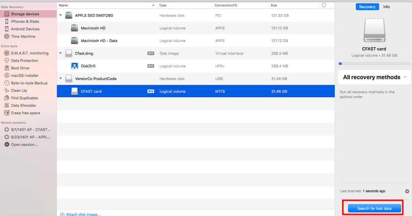The height and width of the screenshot is (216, 412).
Task: Click the CFAST card drive icon in list
Action: 74,91
